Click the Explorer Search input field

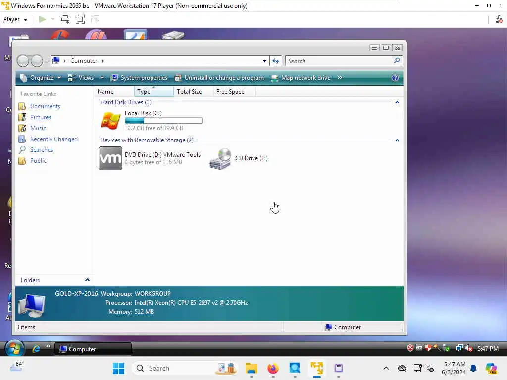[339, 61]
